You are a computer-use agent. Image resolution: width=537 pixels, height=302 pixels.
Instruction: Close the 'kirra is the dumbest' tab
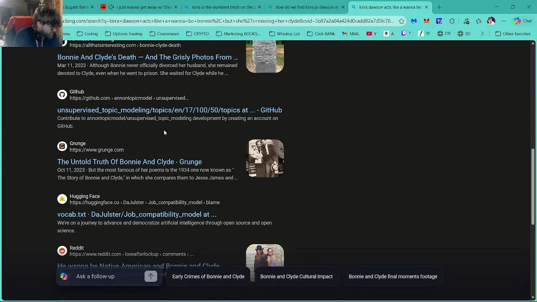[259, 7]
